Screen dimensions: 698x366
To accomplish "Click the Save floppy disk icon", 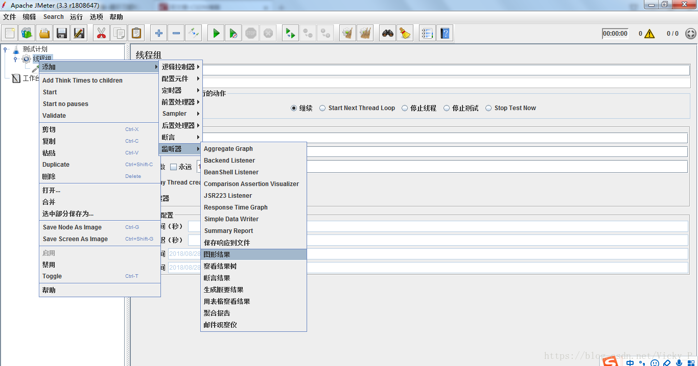I will pos(62,34).
